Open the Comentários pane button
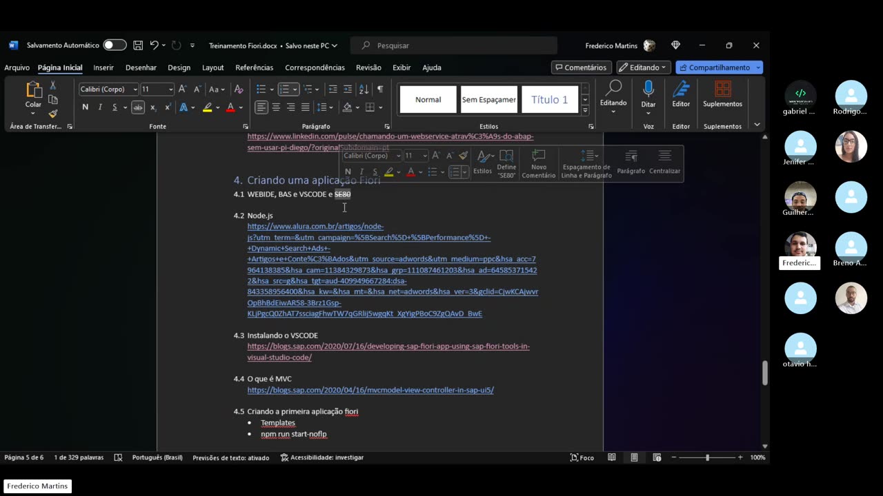Viewport: 883px width, 496px height. (581, 68)
